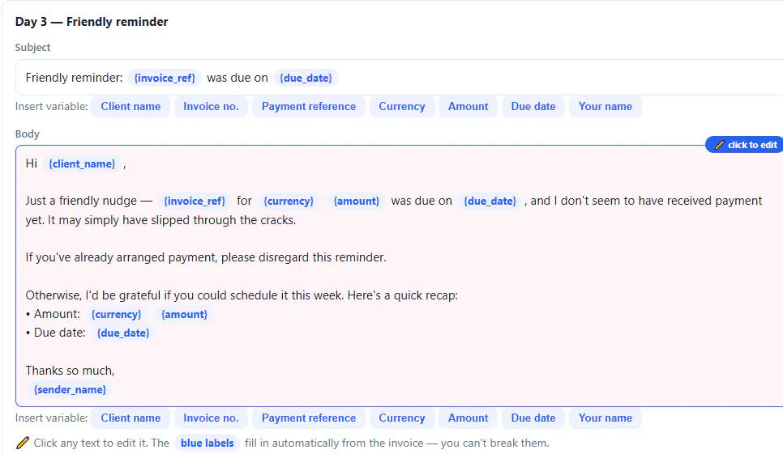Click the 'Body' field label
Viewport: 783px width, 454px height.
(x=27, y=134)
